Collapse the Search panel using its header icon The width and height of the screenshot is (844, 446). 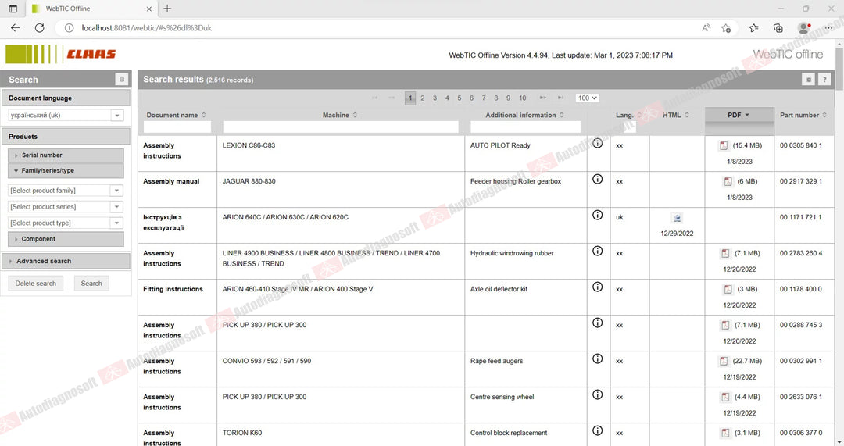[122, 80]
